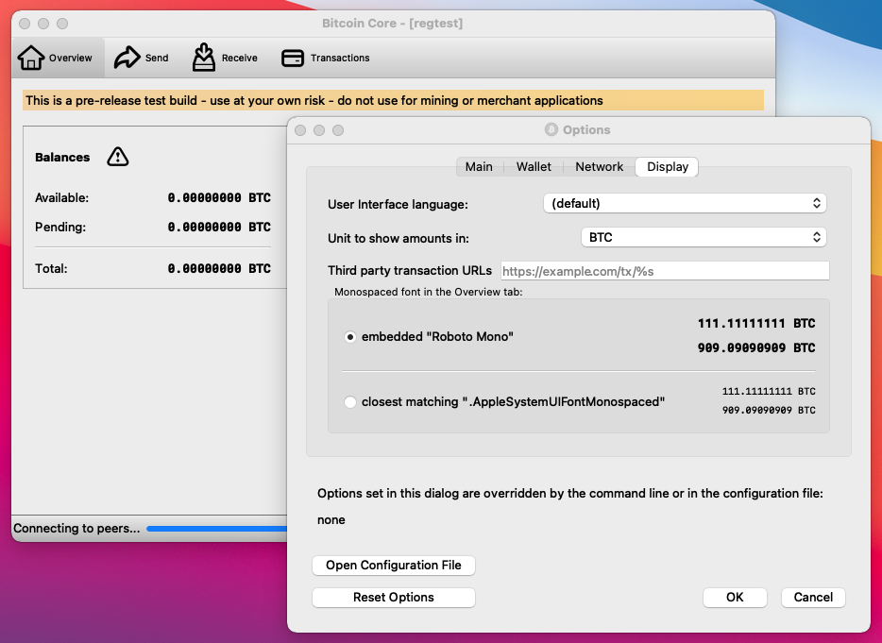Screen dimensions: 882x643
Task: Open the User Interface language dropdown
Action: click(x=685, y=203)
